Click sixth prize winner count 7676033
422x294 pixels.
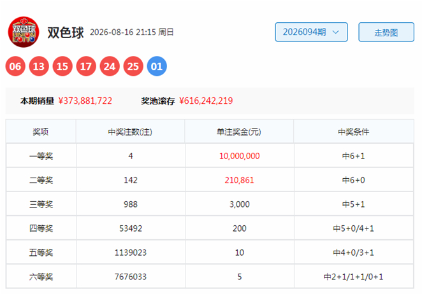pyautogui.click(x=131, y=277)
